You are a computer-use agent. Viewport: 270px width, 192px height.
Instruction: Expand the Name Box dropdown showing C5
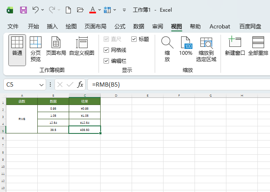42,84
